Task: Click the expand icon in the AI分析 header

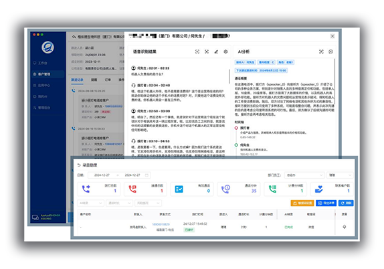Action: click(321, 52)
